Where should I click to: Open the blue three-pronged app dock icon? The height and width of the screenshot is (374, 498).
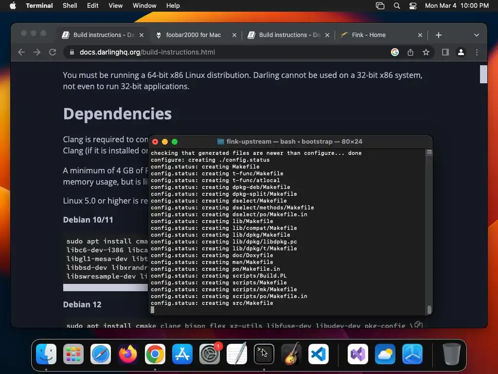pos(412,354)
